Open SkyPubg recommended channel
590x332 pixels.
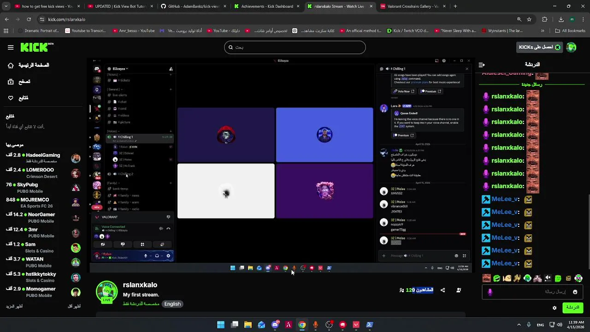[x=43, y=188]
